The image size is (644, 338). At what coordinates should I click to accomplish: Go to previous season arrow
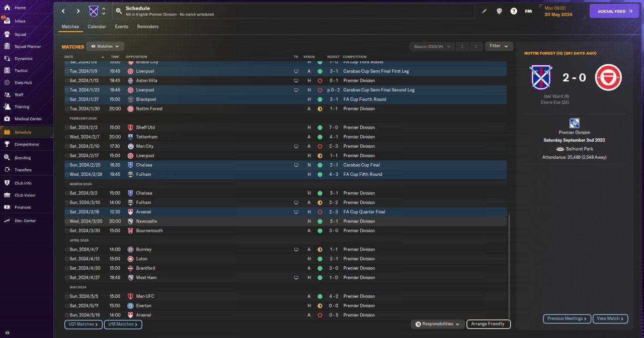[462, 46]
